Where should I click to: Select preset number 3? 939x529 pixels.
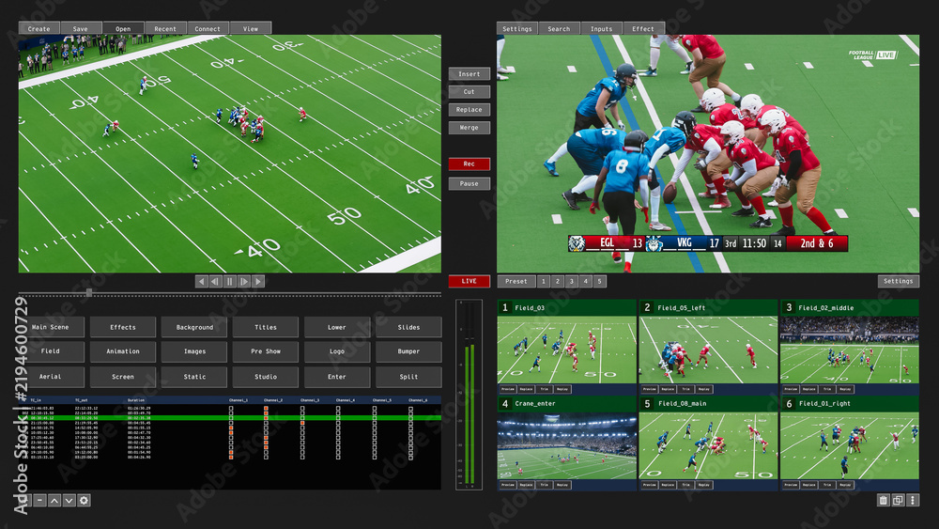[571, 281]
